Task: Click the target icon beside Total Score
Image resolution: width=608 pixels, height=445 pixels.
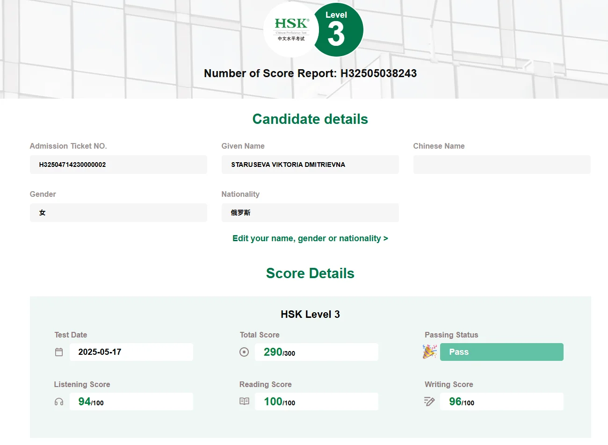Action: point(244,352)
